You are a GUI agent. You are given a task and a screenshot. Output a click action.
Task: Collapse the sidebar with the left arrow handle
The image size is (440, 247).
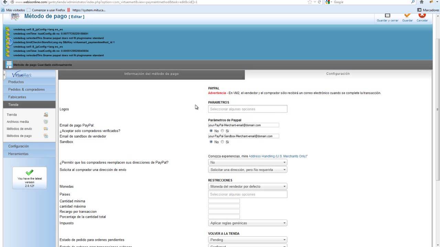click(x=4, y=74)
